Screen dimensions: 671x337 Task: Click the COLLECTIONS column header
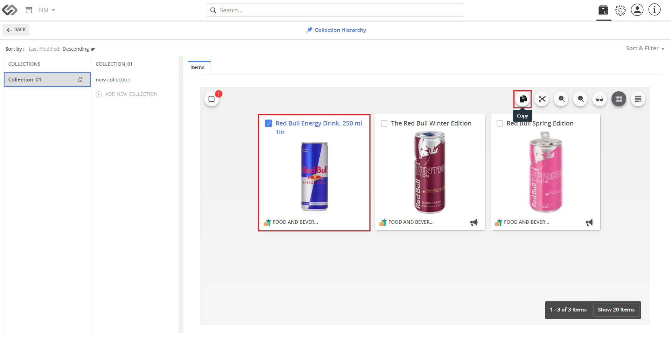(x=24, y=64)
